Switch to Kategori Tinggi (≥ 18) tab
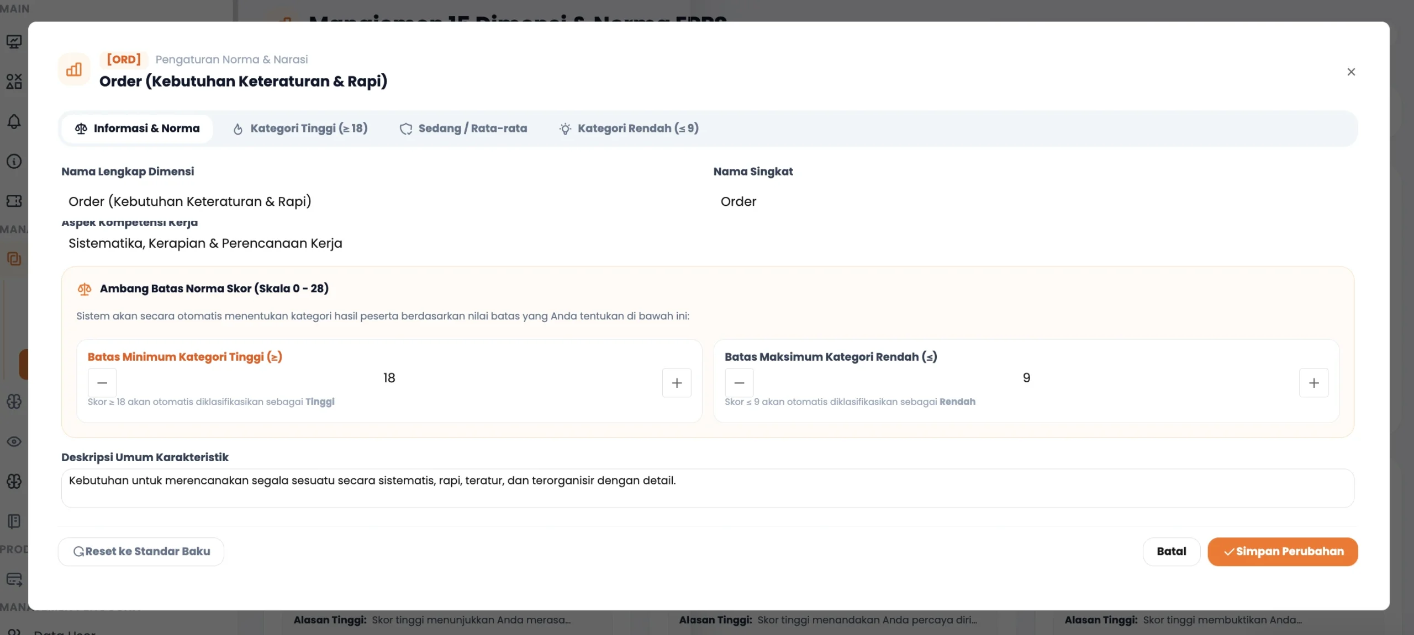This screenshot has width=1414, height=635. tap(300, 129)
